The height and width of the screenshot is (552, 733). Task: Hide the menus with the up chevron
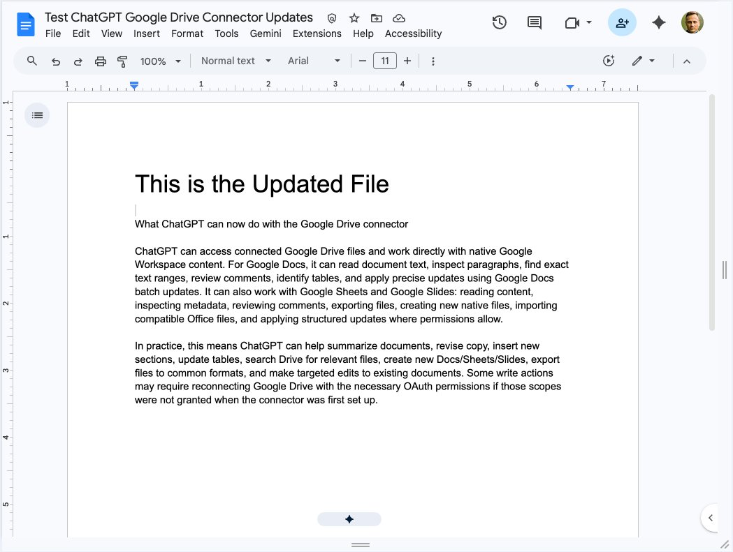pos(687,61)
